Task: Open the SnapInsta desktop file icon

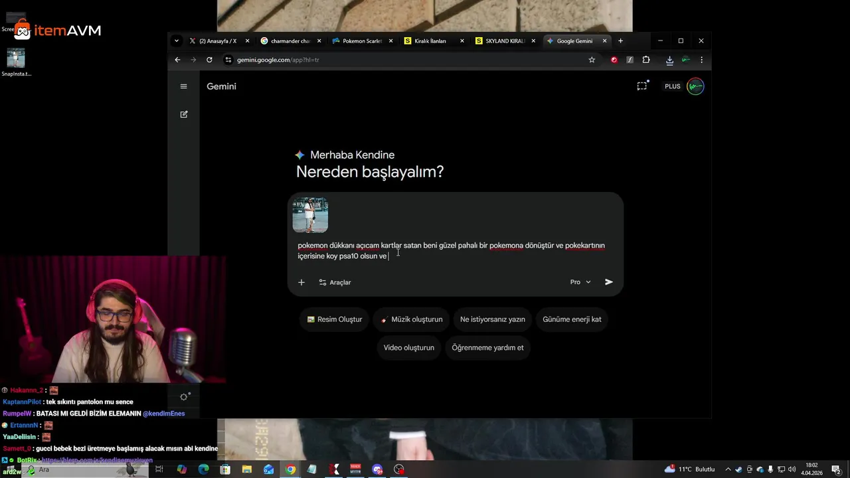Action: pos(16,62)
